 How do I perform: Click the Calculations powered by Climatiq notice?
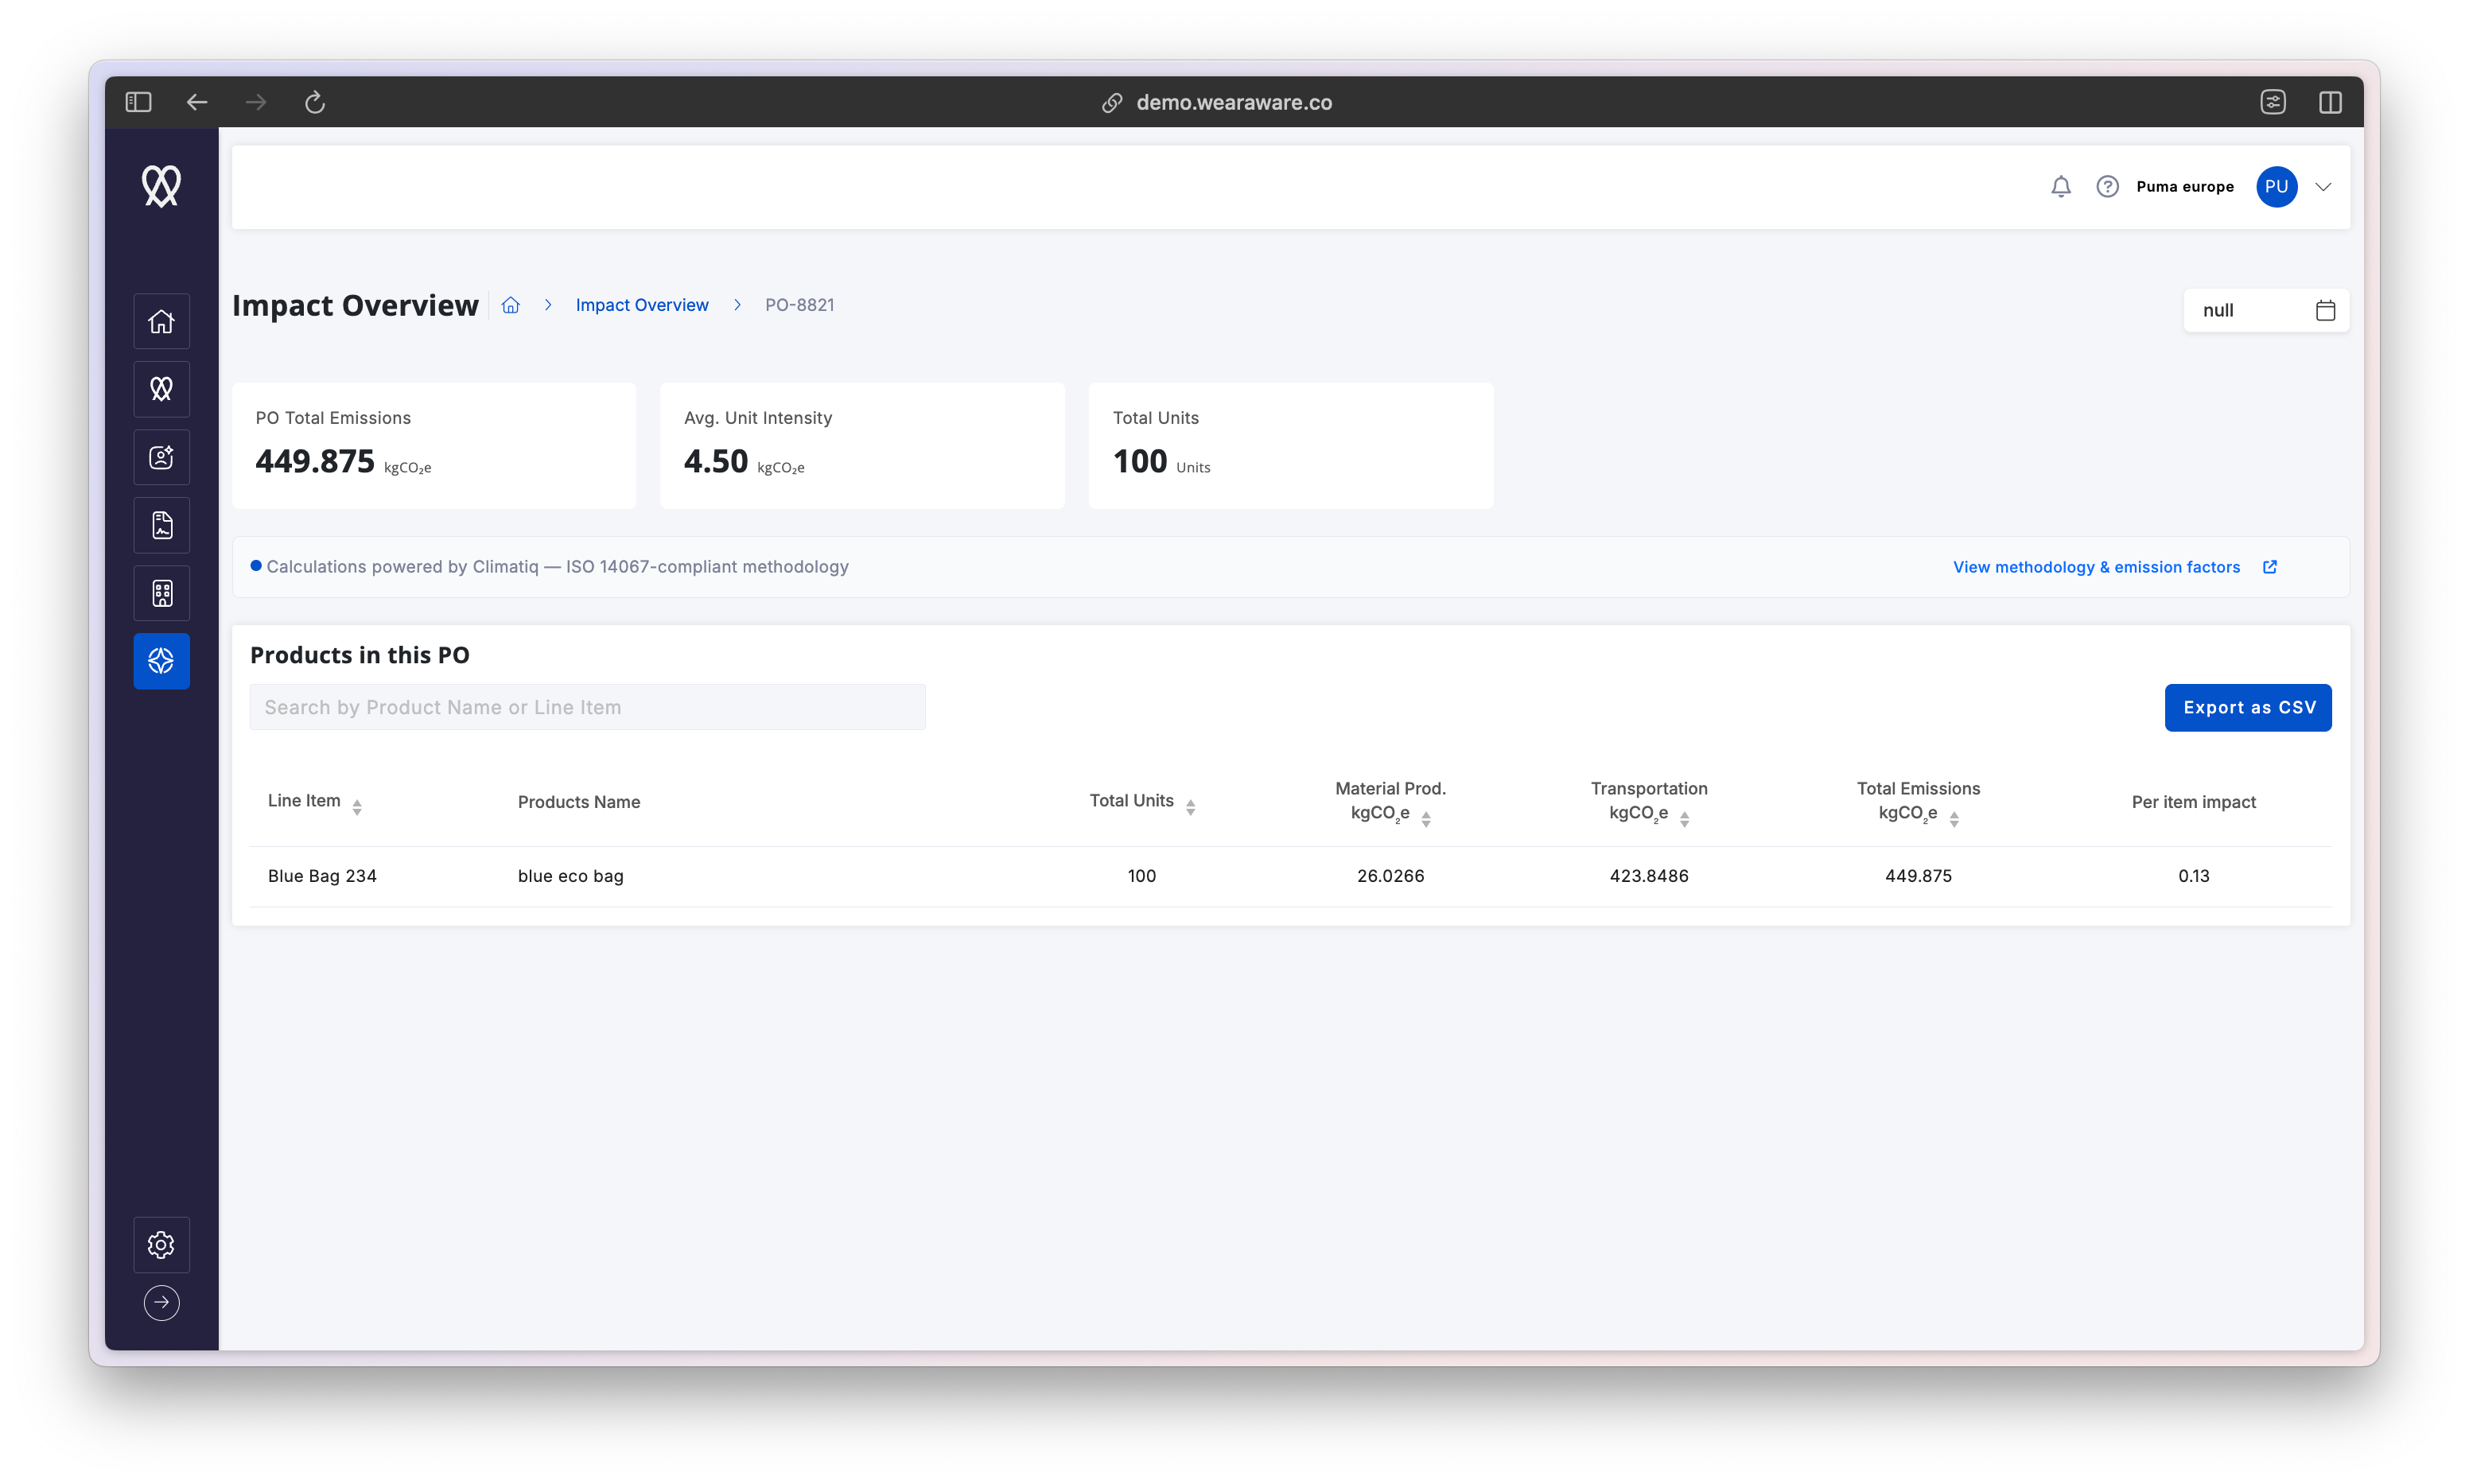click(x=557, y=567)
